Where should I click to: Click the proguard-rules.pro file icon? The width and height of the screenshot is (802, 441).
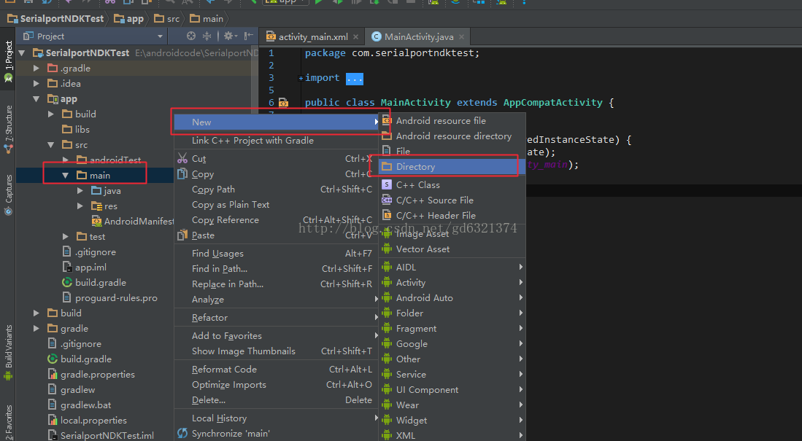click(67, 297)
